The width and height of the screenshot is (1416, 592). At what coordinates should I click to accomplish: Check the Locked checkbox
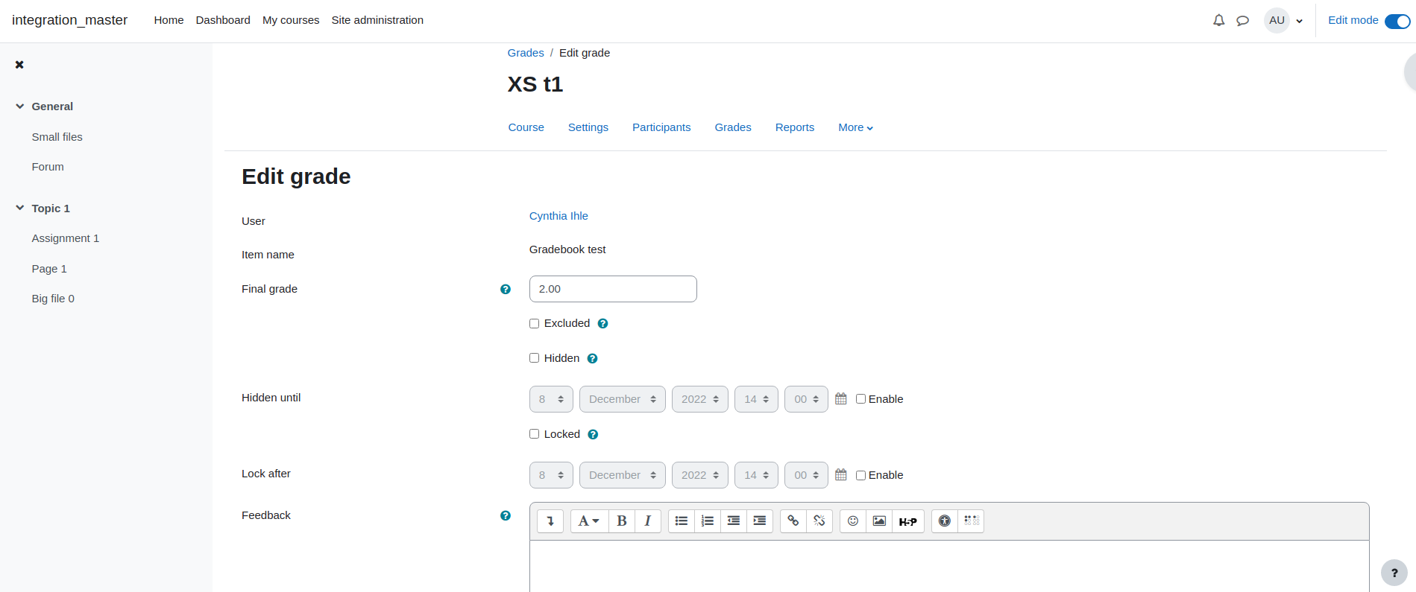pyautogui.click(x=534, y=434)
